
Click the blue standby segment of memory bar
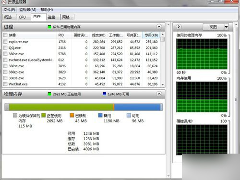pyautogui.click(x=137, y=107)
